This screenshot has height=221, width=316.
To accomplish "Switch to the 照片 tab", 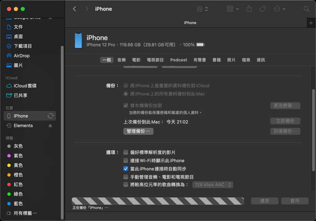I will (x=231, y=60).
